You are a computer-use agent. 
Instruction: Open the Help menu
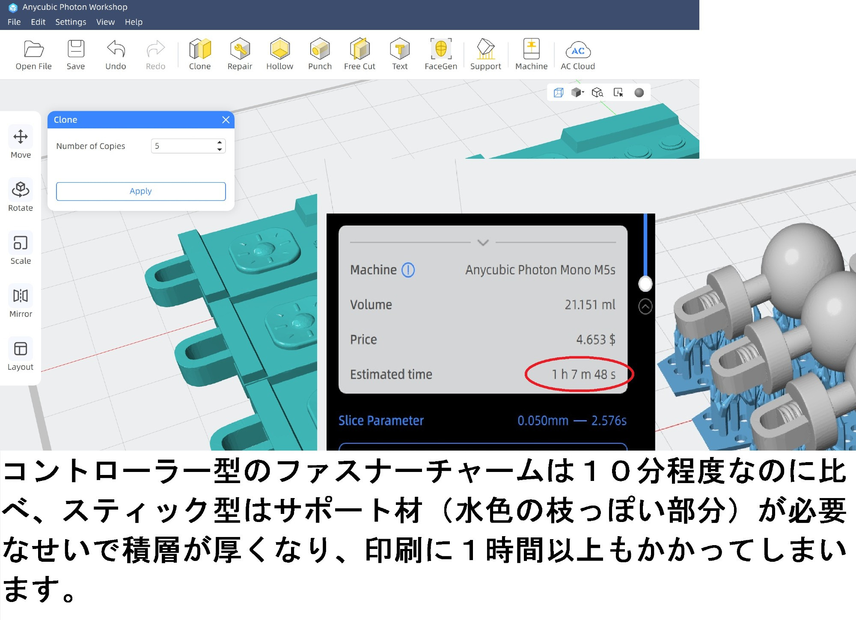(134, 22)
